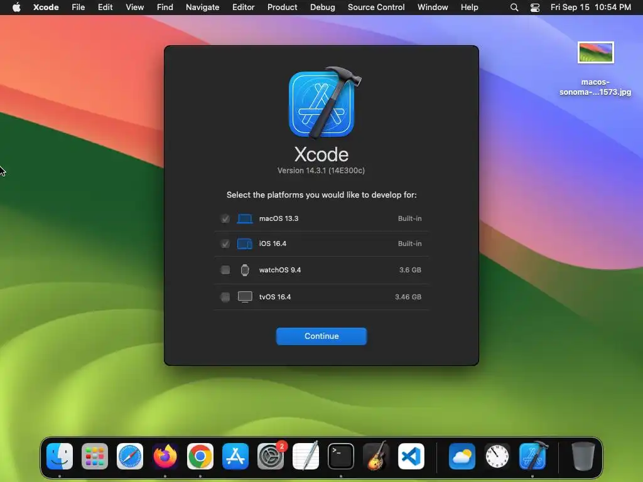Click the watchOS 9.4 label
Screen dimensions: 643x482
click(280, 270)
